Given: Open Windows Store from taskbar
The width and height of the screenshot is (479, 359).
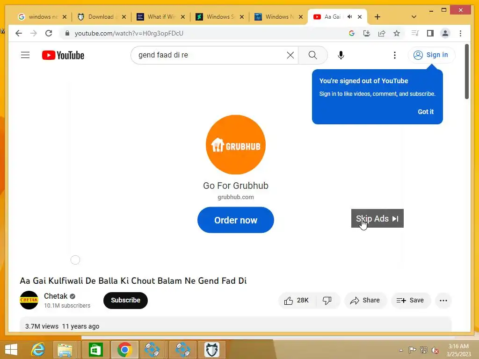Looking at the screenshot, I should point(95,350).
